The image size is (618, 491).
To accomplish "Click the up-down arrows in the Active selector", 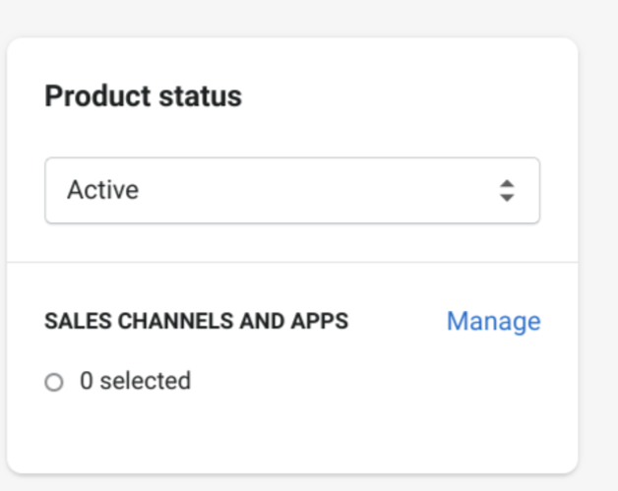I will (507, 190).
